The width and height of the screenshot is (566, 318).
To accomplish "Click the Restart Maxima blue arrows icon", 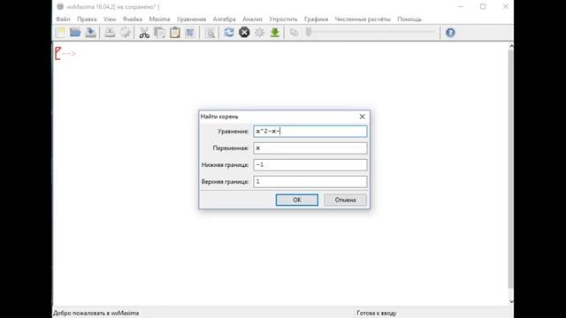I will (229, 33).
